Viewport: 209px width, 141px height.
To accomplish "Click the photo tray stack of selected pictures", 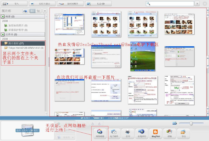I will 27,130.
